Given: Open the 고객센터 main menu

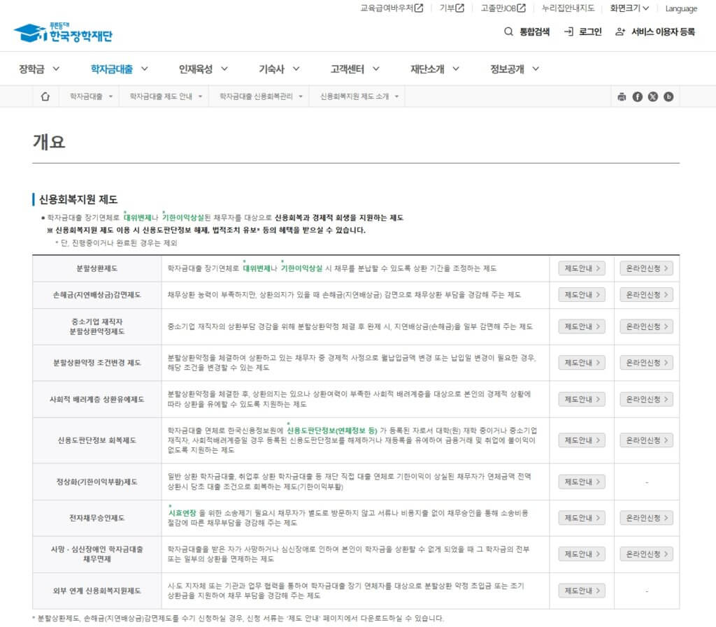Looking at the screenshot, I should pyautogui.click(x=355, y=69).
